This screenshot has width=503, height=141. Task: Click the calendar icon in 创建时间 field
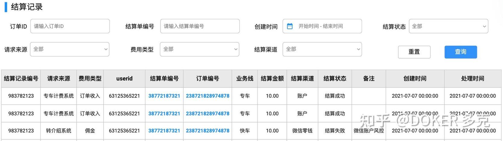[290, 26]
